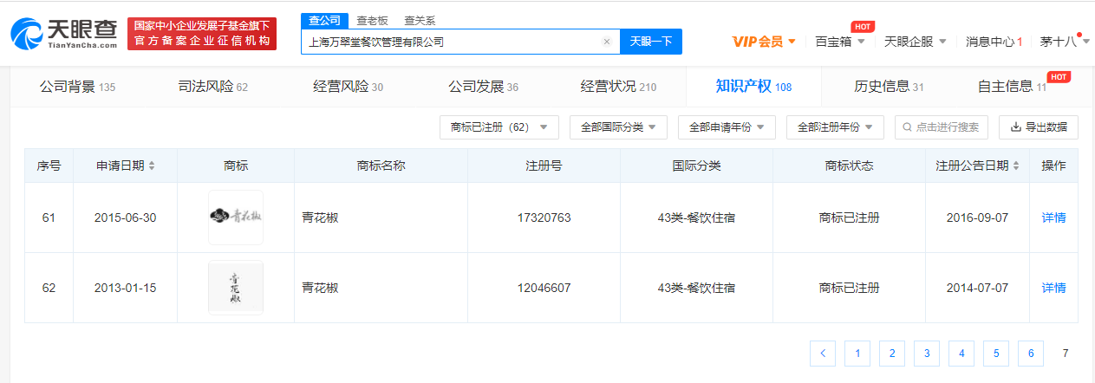Screen dimensions: 1095x383
Task: Open 详情 for trademark 17320763
Action: [1053, 217]
